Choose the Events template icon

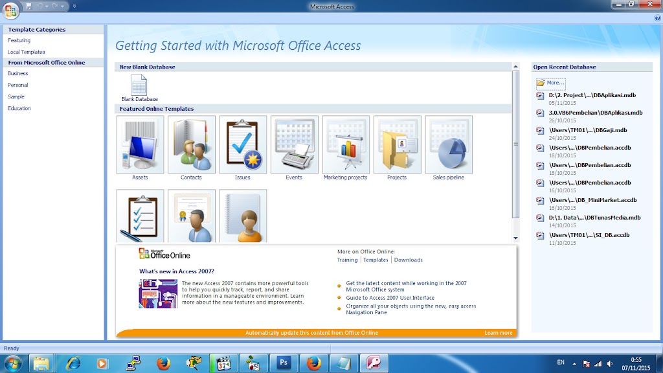coord(295,144)
